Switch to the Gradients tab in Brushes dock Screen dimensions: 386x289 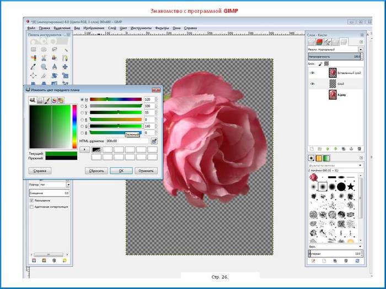326,158
